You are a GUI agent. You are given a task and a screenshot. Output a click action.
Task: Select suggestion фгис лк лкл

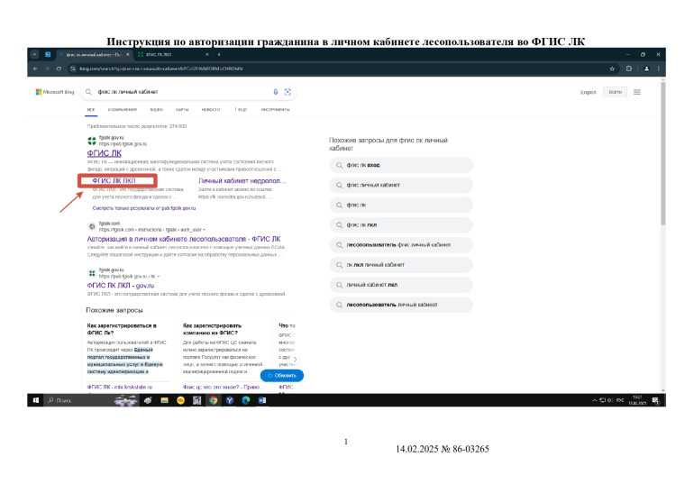(x=401, y=225)
